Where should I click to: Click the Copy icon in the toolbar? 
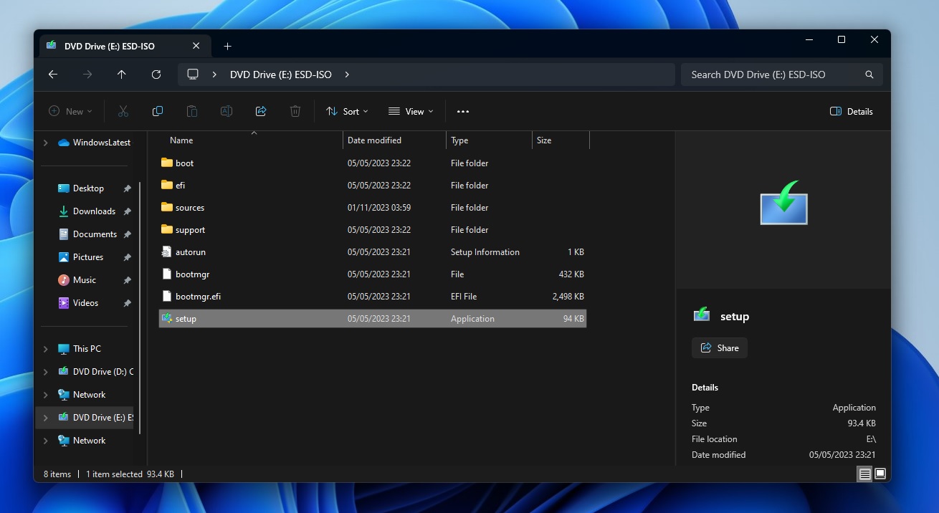point(157,111)
